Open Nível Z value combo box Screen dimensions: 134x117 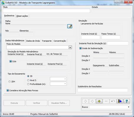tap(58, 79)
